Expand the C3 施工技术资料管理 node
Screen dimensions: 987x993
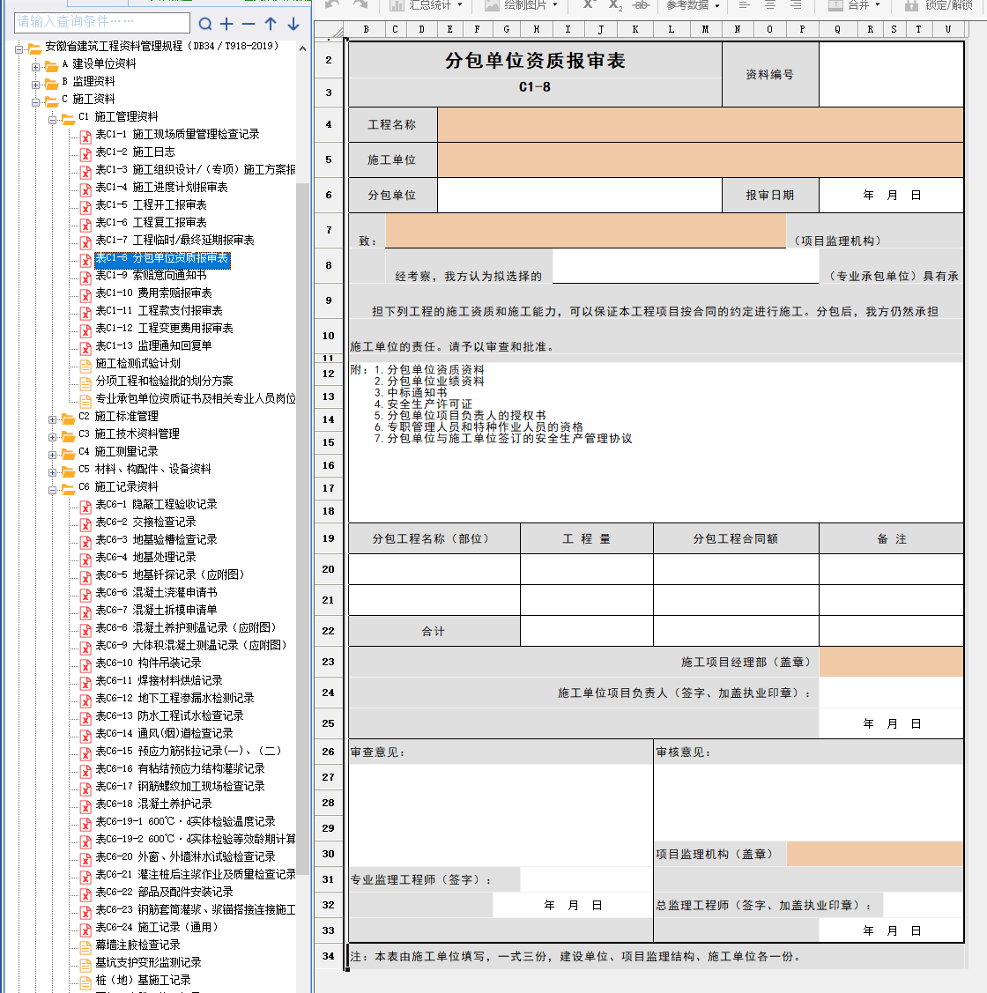click(x=53, y=437)
